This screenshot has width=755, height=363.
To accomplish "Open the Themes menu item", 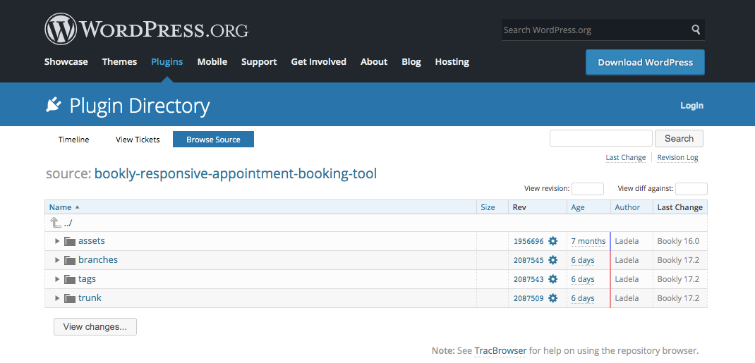I will [119, 61].
